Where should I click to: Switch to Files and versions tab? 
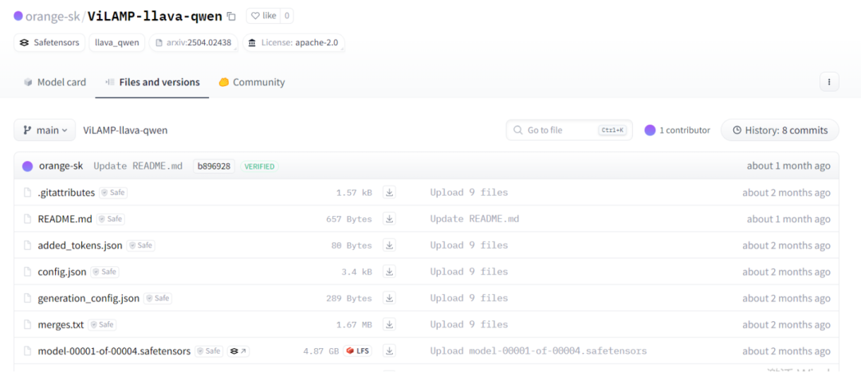click(152, 82)
